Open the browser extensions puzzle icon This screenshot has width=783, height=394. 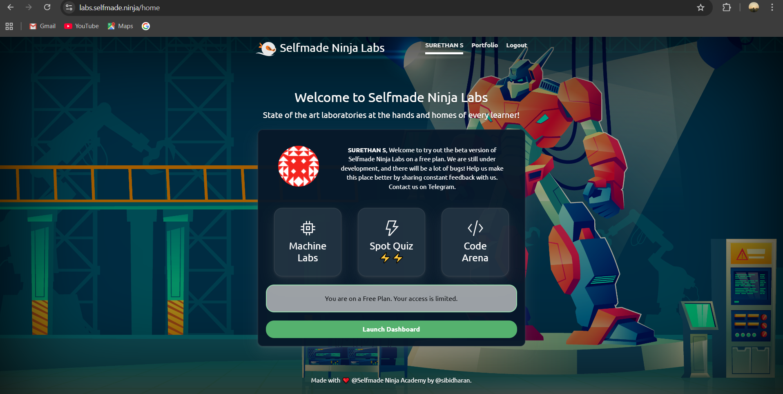pyautogui.click(x=727, y=7)
